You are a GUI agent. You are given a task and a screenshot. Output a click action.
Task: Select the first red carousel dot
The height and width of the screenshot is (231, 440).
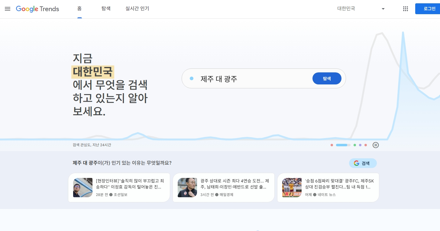pyautogui.click(x=332, y=145)
